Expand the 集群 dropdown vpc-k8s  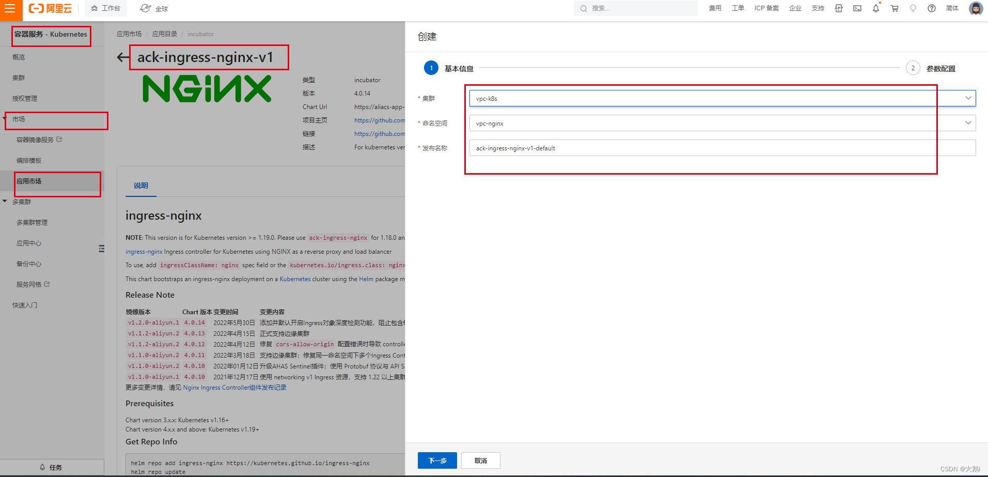click(723, 98)
